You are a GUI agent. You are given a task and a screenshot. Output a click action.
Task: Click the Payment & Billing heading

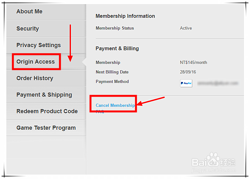[117, 48]
